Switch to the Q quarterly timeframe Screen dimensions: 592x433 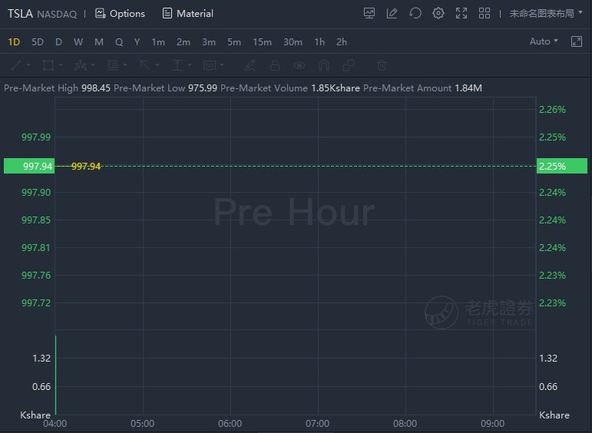[119, 42]
